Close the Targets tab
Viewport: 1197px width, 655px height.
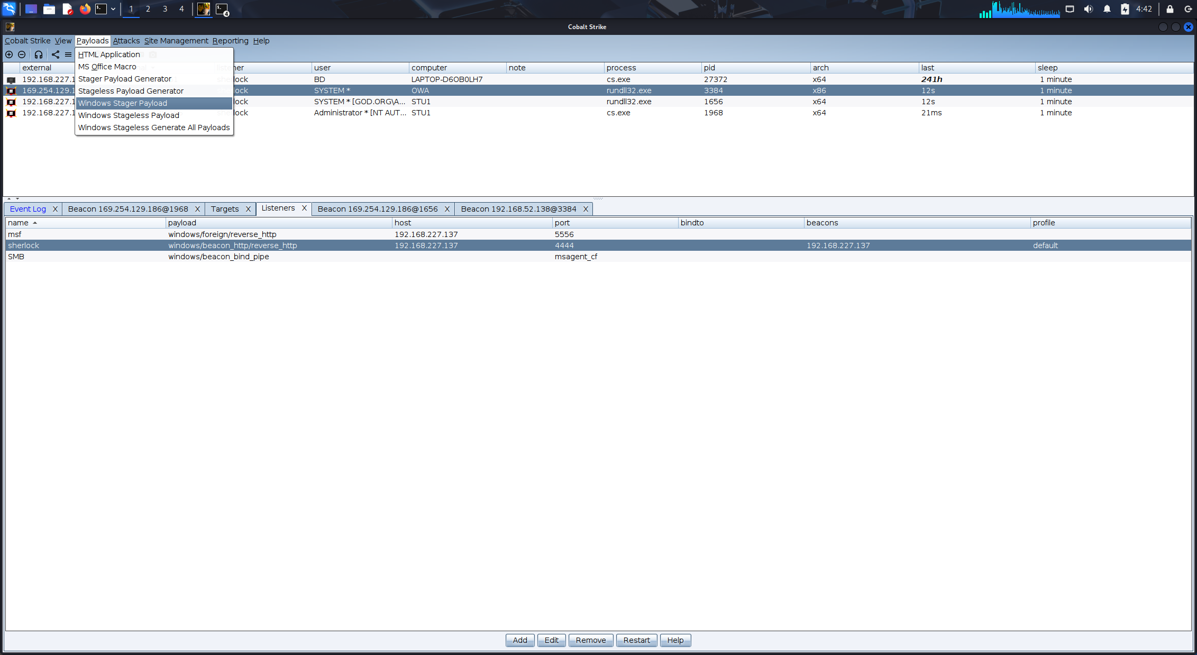point(248,209)
